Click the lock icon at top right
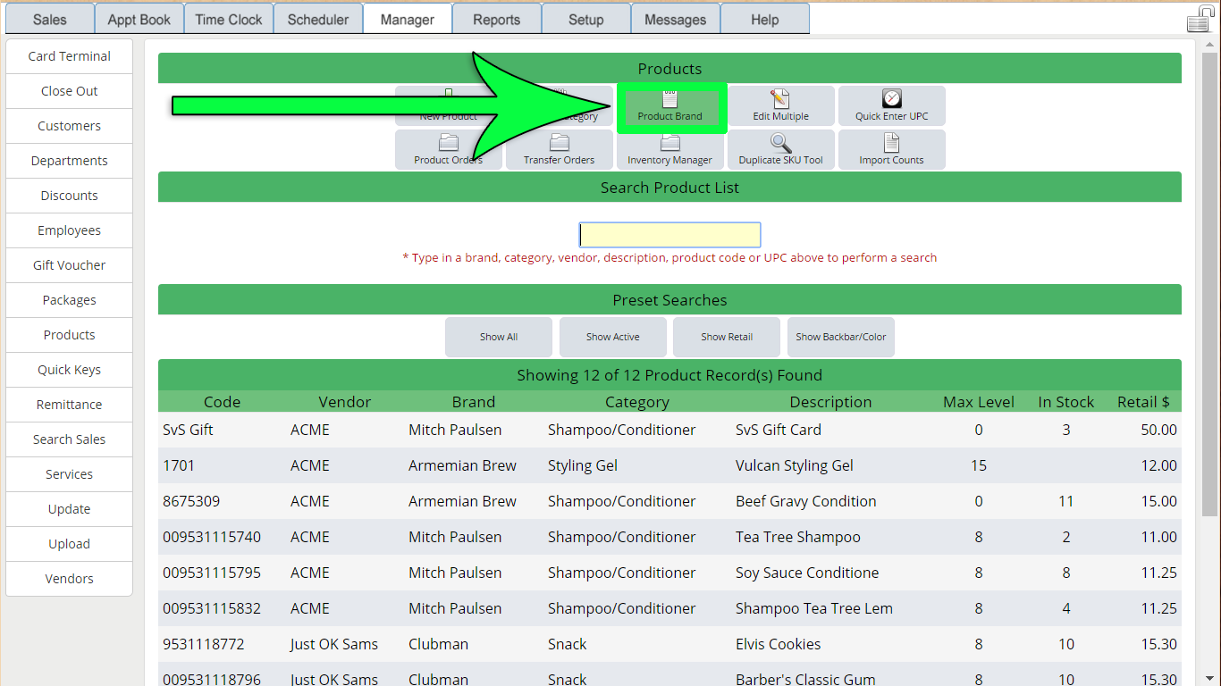The height and width of the screenshot is (686, 1221). pyautogui.click(x=1200, y=19)
